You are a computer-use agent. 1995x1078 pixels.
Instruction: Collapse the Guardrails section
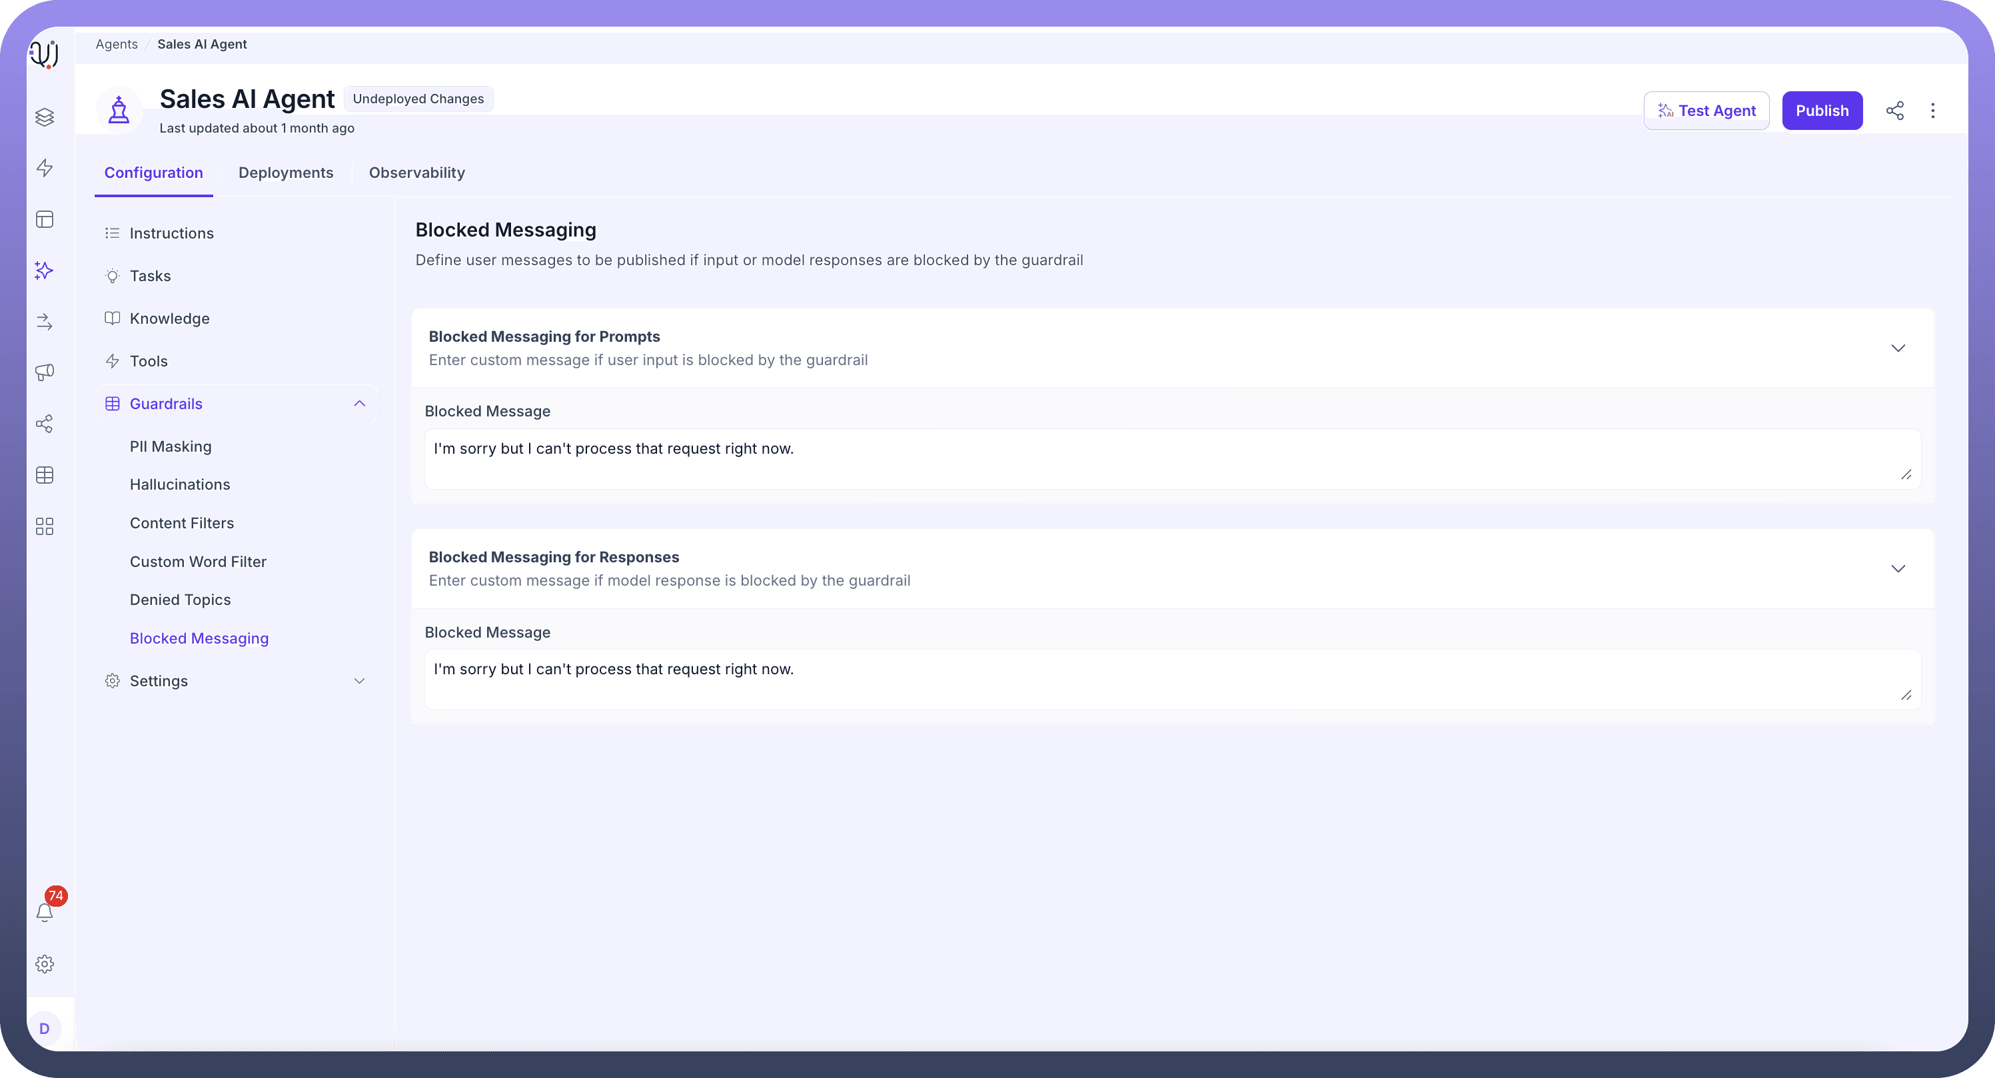(x=358, y=404)
